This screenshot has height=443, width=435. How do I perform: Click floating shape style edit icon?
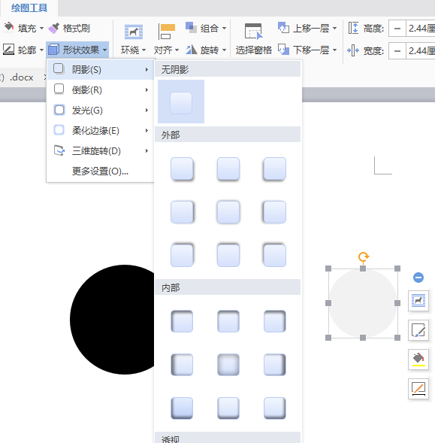coord(418,330)
